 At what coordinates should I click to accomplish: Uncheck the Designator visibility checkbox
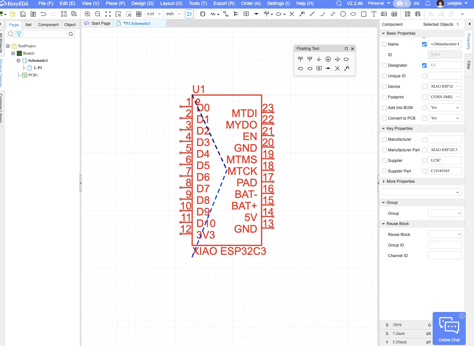point(424,65)
